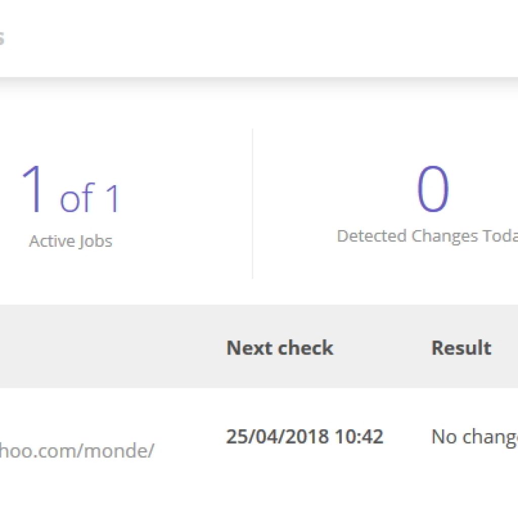Viewport: 518px width, 518px height.
Task: Sort by the Result column header
Action: pos(461,348)
